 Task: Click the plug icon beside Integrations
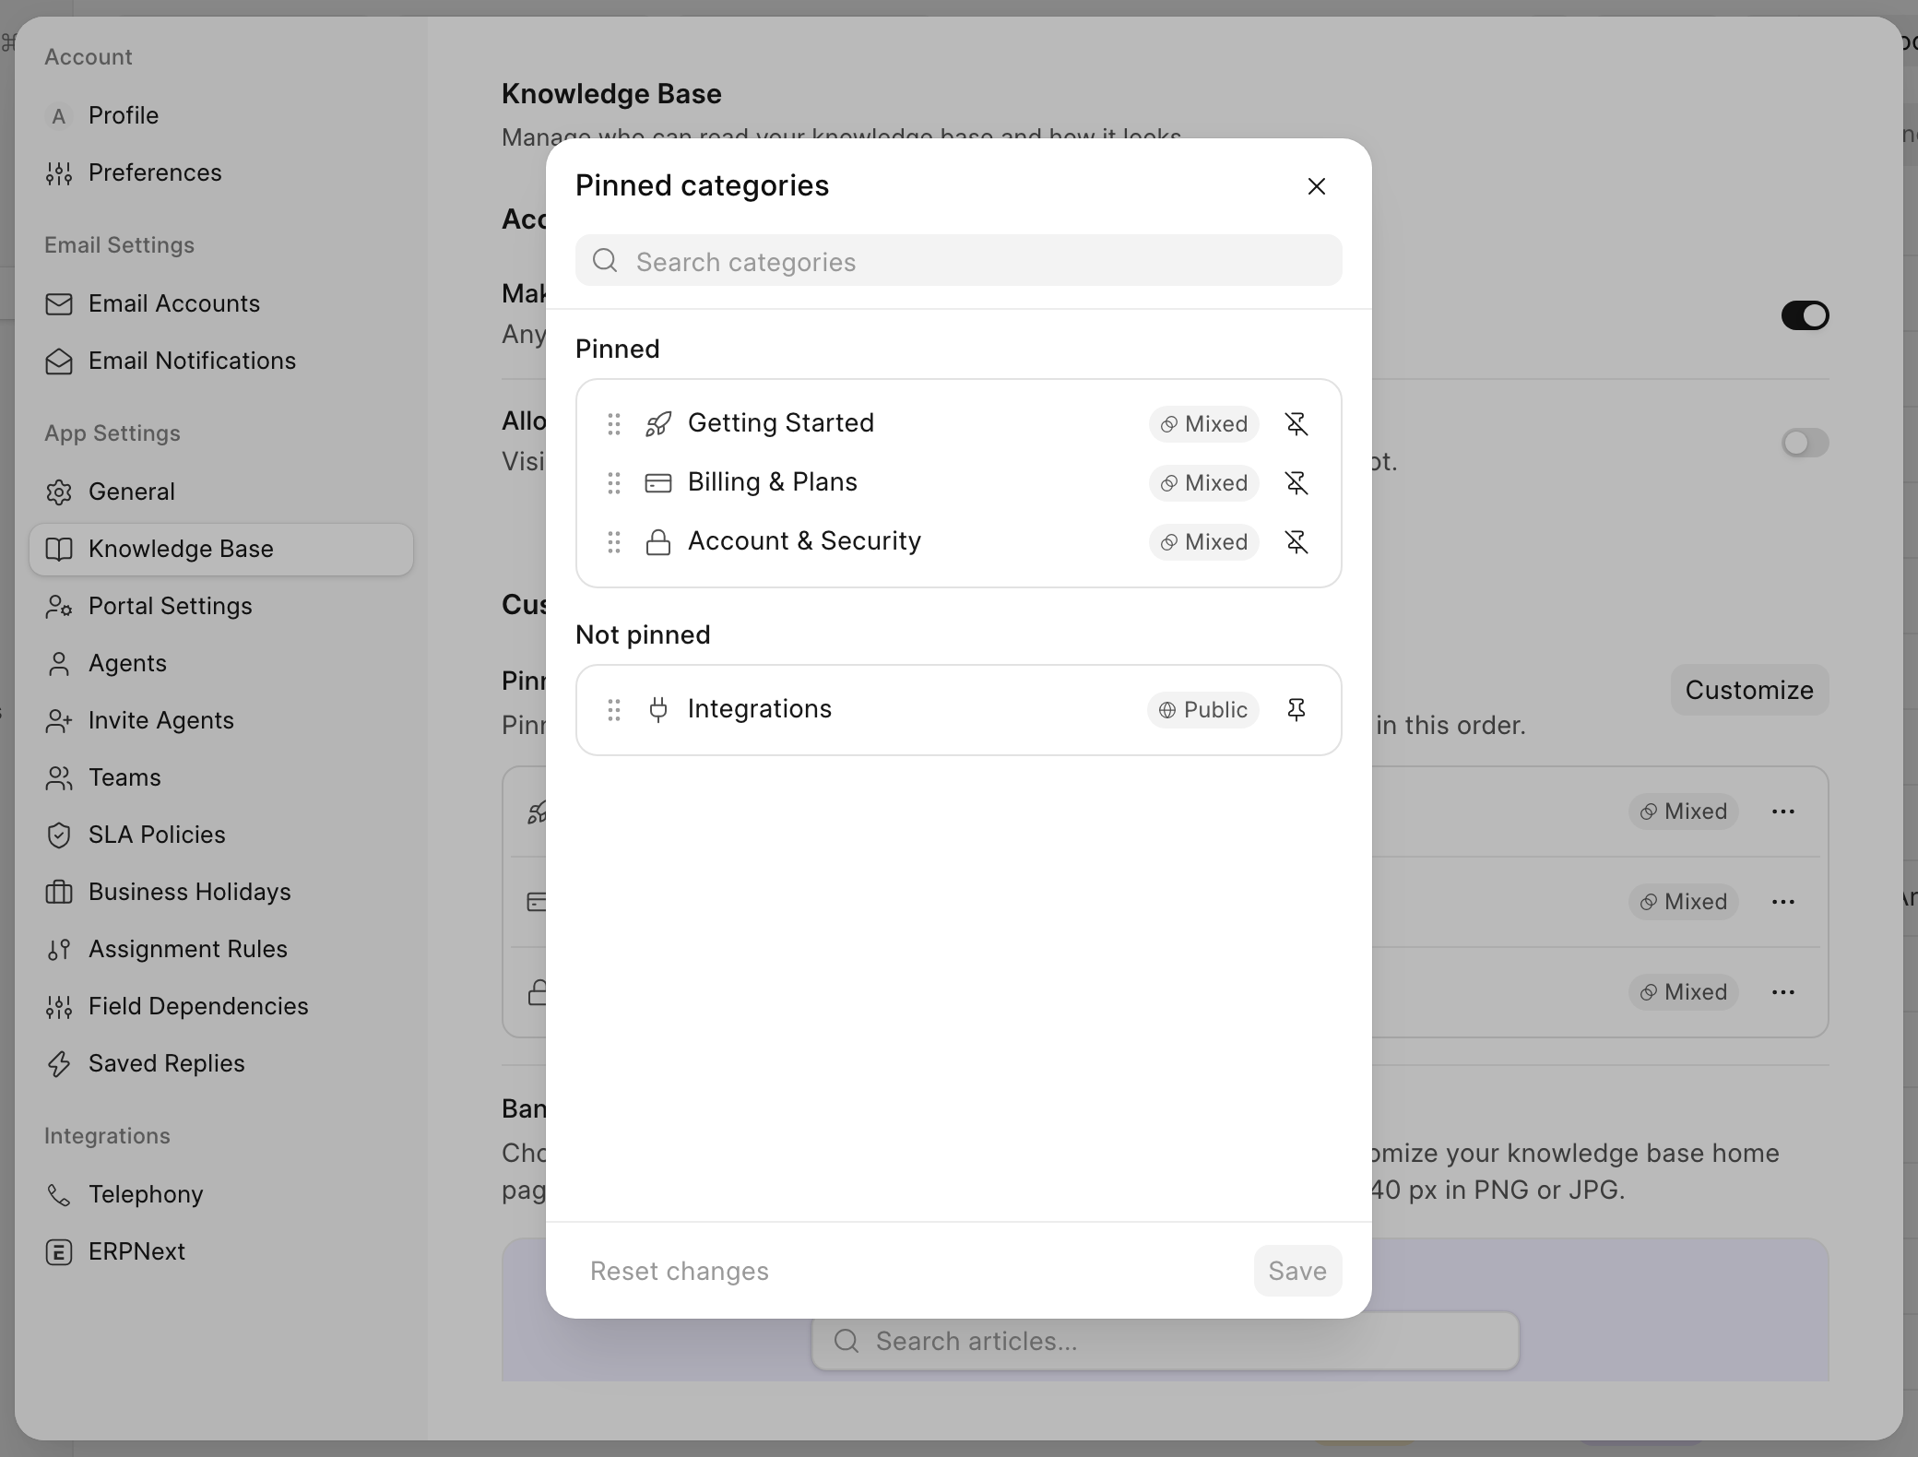point(658,710)
